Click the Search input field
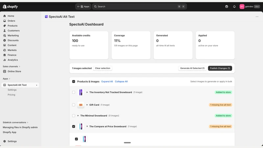Viewport: 263px width, 148px height. [x=139, y=7]
